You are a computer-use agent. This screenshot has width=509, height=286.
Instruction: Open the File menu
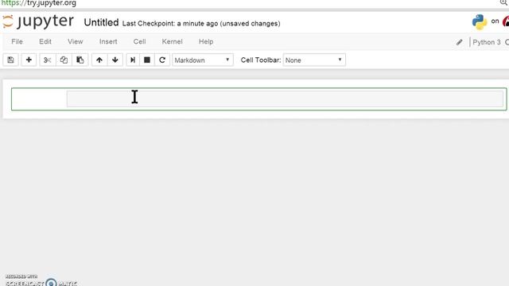click(x=17, y=41)
